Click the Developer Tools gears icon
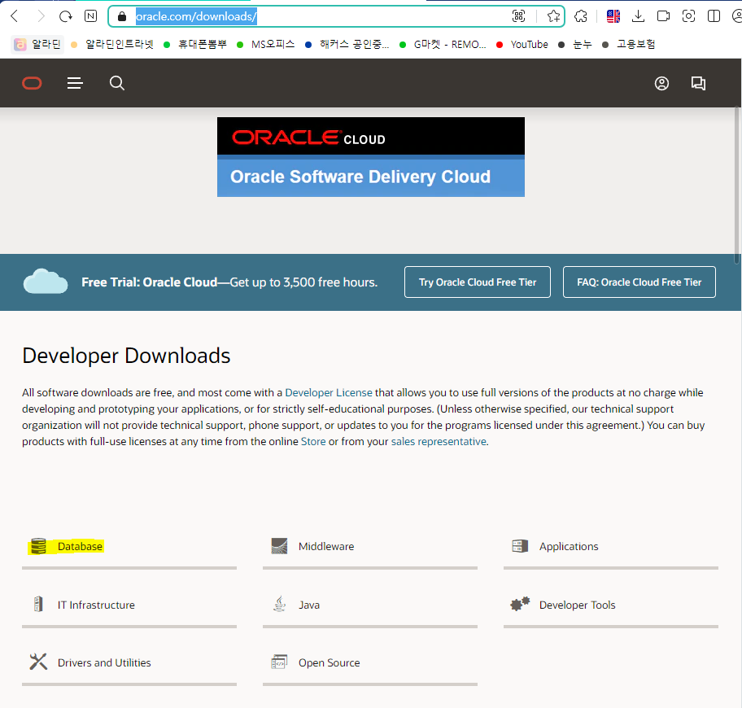This screenshot has width=742, height=708. (x=520, y=604)
